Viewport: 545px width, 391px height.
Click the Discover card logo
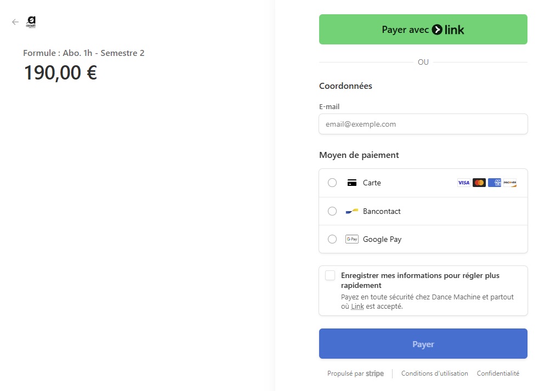tap(510, 183)
